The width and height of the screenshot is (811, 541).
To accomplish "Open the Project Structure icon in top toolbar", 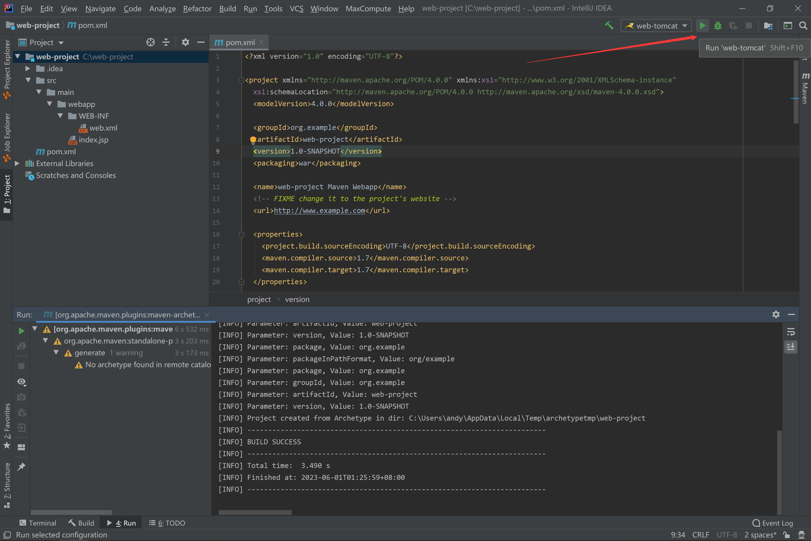I will click(768, 26).
